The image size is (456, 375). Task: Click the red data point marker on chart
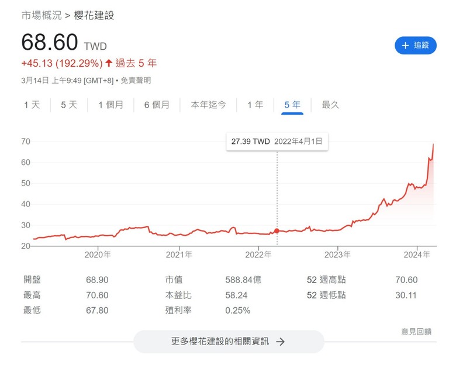pyautogui.click(x=277, y=230)
